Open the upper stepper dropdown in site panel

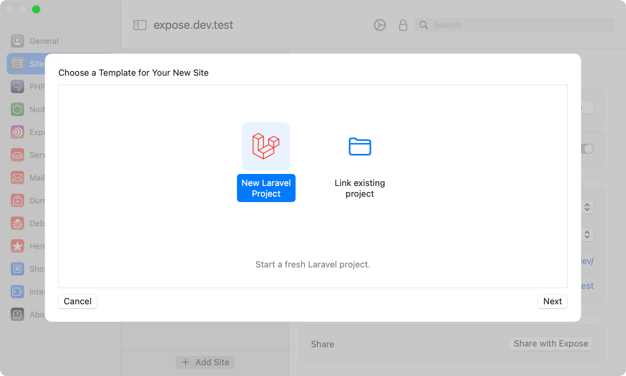coord(587,207)
